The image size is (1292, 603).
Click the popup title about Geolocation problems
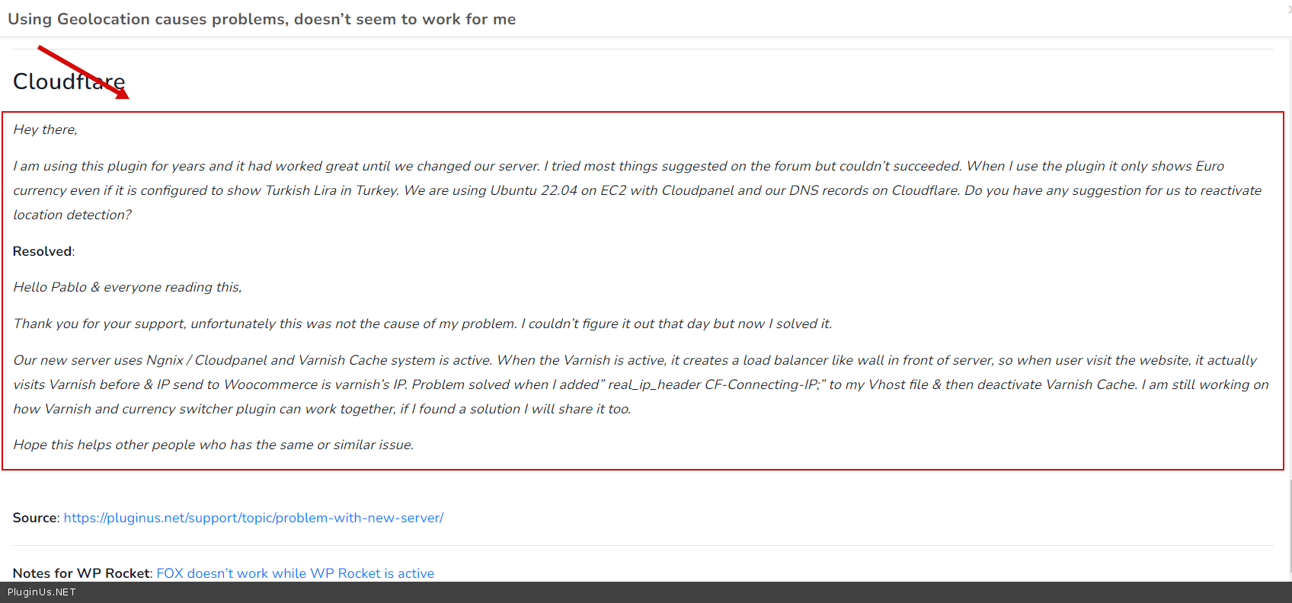click(x=261, y=19)
